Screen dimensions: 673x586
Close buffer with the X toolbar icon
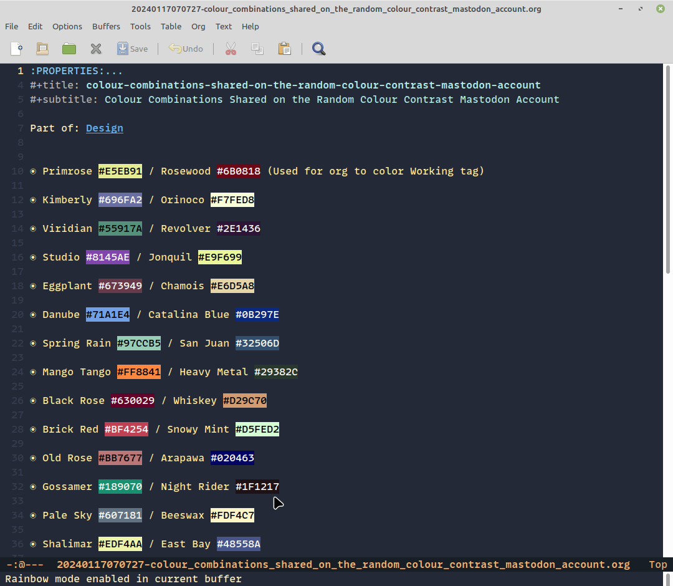pyautogui.click(x=96, y=49)
